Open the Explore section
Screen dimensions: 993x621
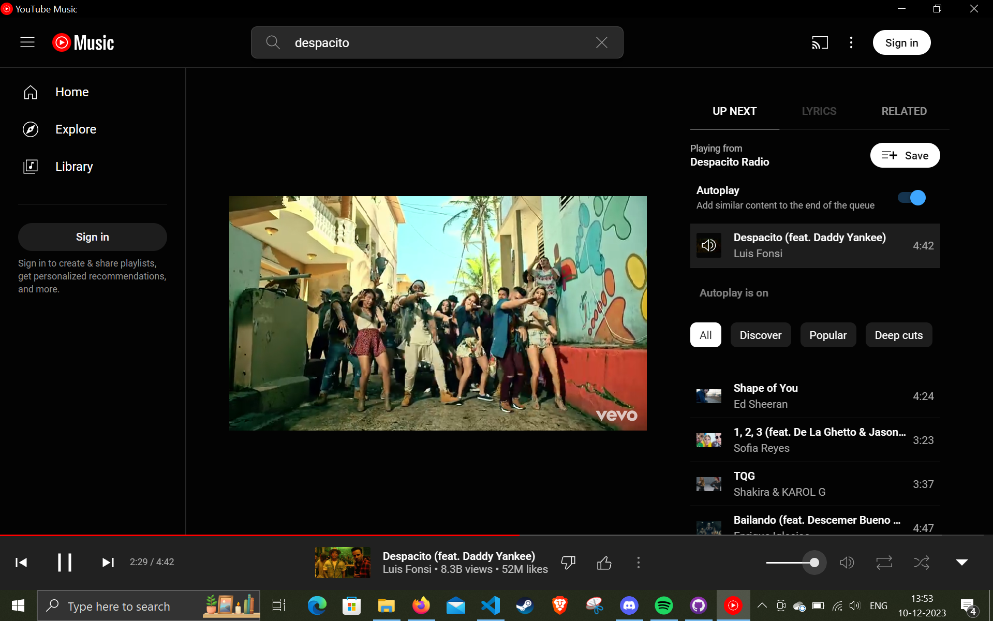(76, 129)
